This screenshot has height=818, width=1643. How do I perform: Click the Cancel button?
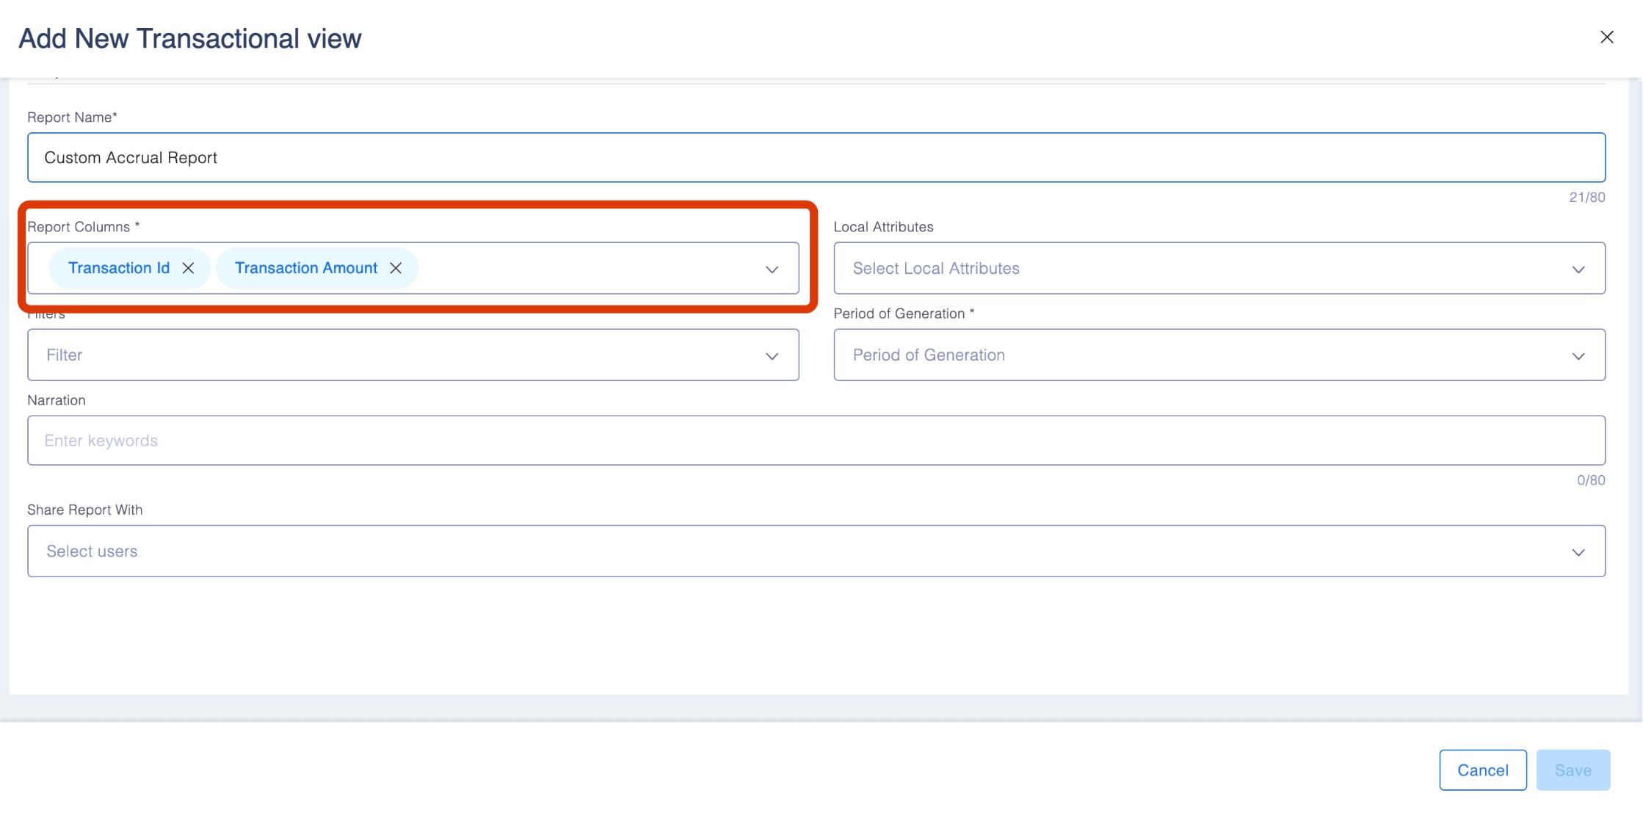[x=1482, y=770]
